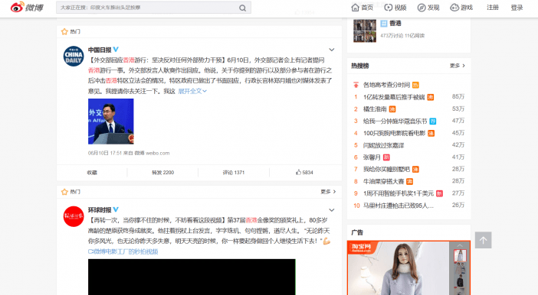
Task: Open the 香港 topic title
Action: pos(395,23)
